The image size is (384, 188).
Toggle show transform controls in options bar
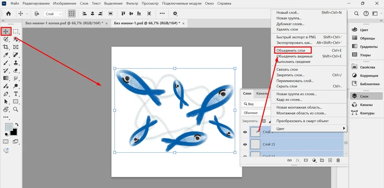pyautogui.click(x=71, y=13)
